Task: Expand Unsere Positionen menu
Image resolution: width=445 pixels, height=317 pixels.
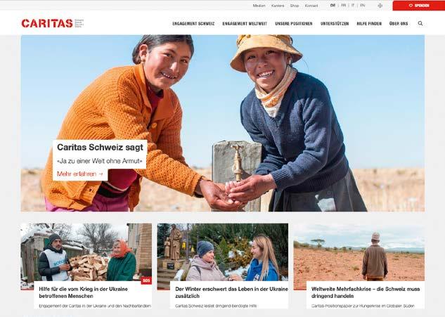Action: click(294, 24)
